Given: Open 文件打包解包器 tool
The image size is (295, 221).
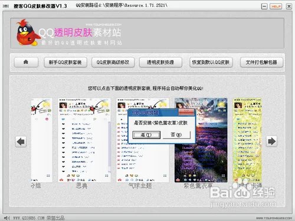Looking at the screenshot, I should coord(261,62).
